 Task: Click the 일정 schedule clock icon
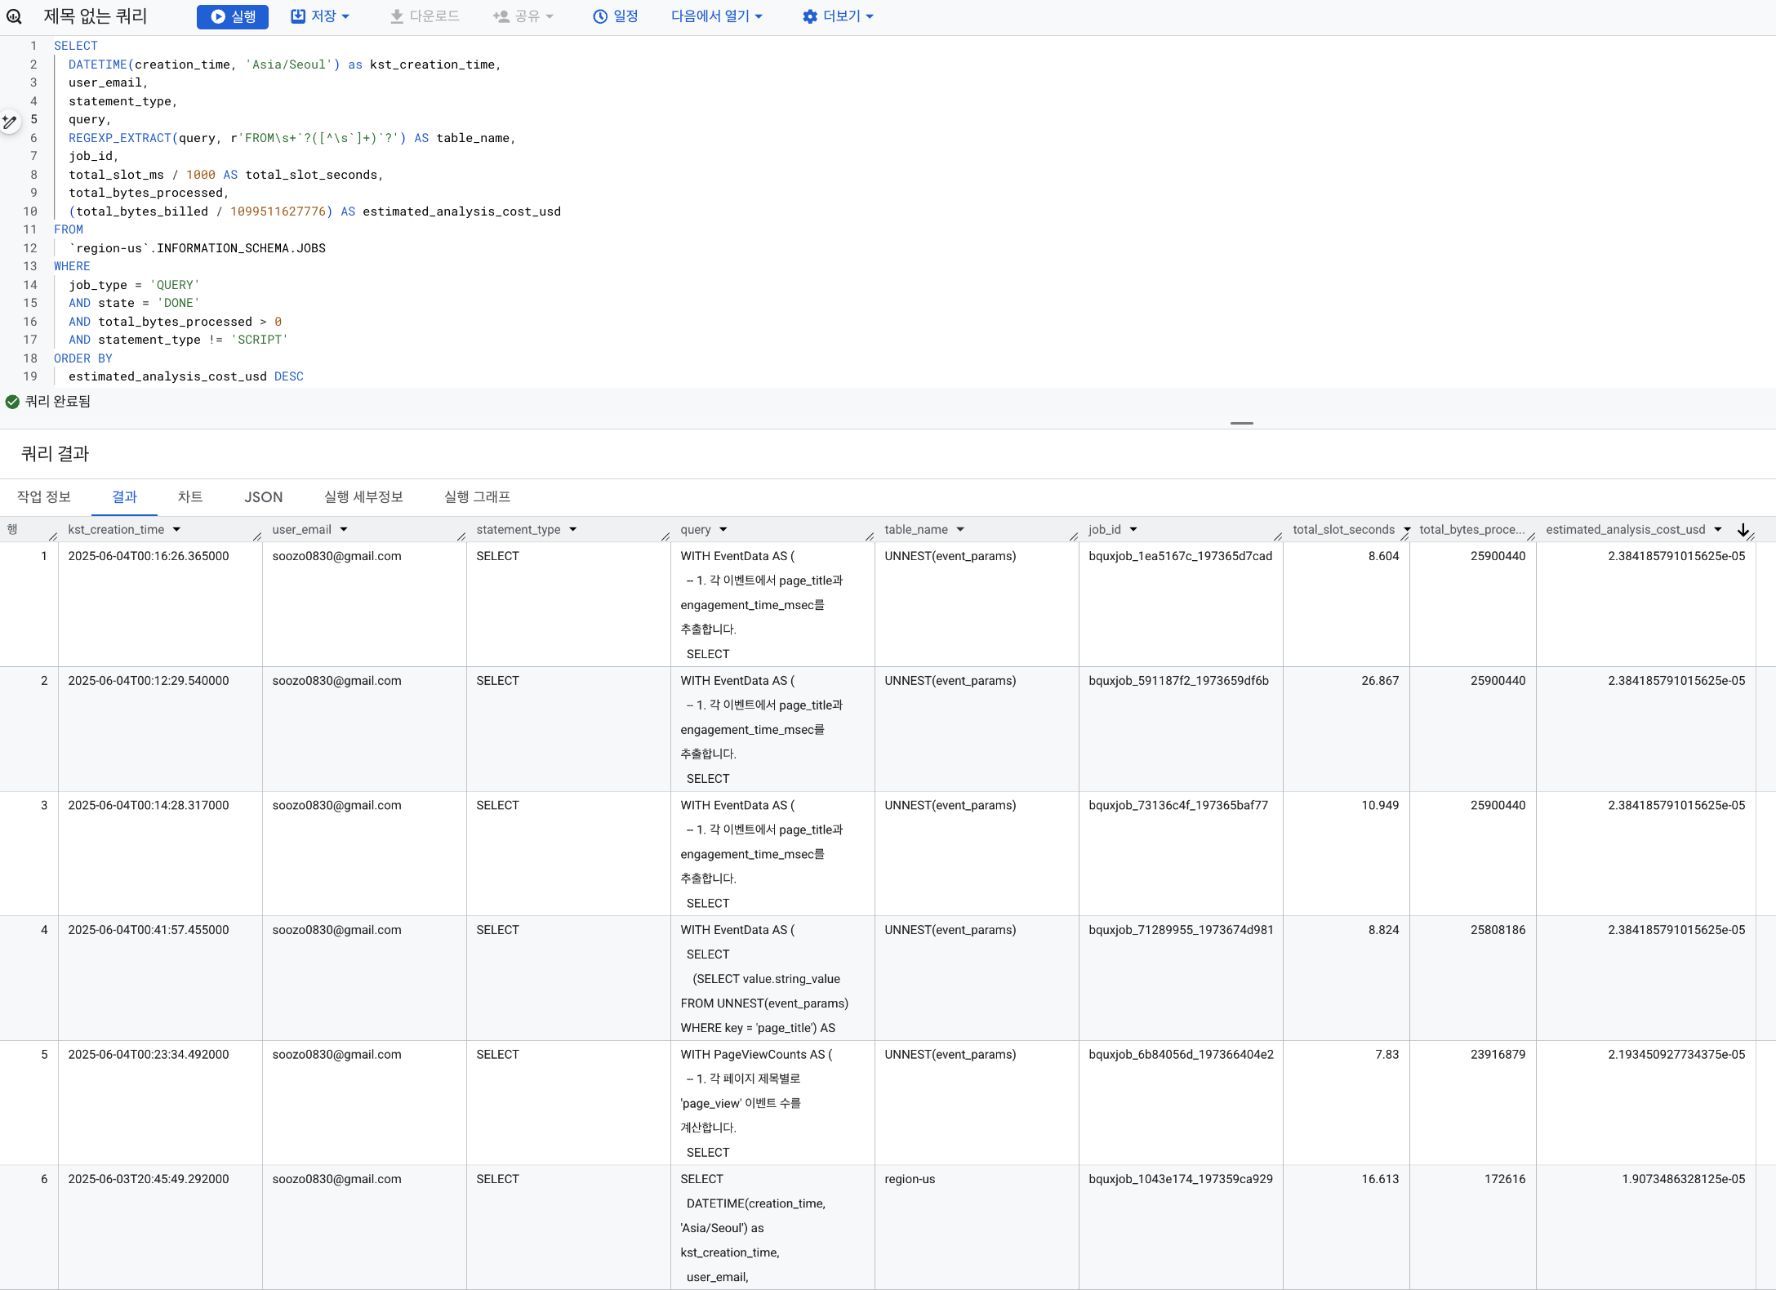pyautogui.click(x=600, y=16)
